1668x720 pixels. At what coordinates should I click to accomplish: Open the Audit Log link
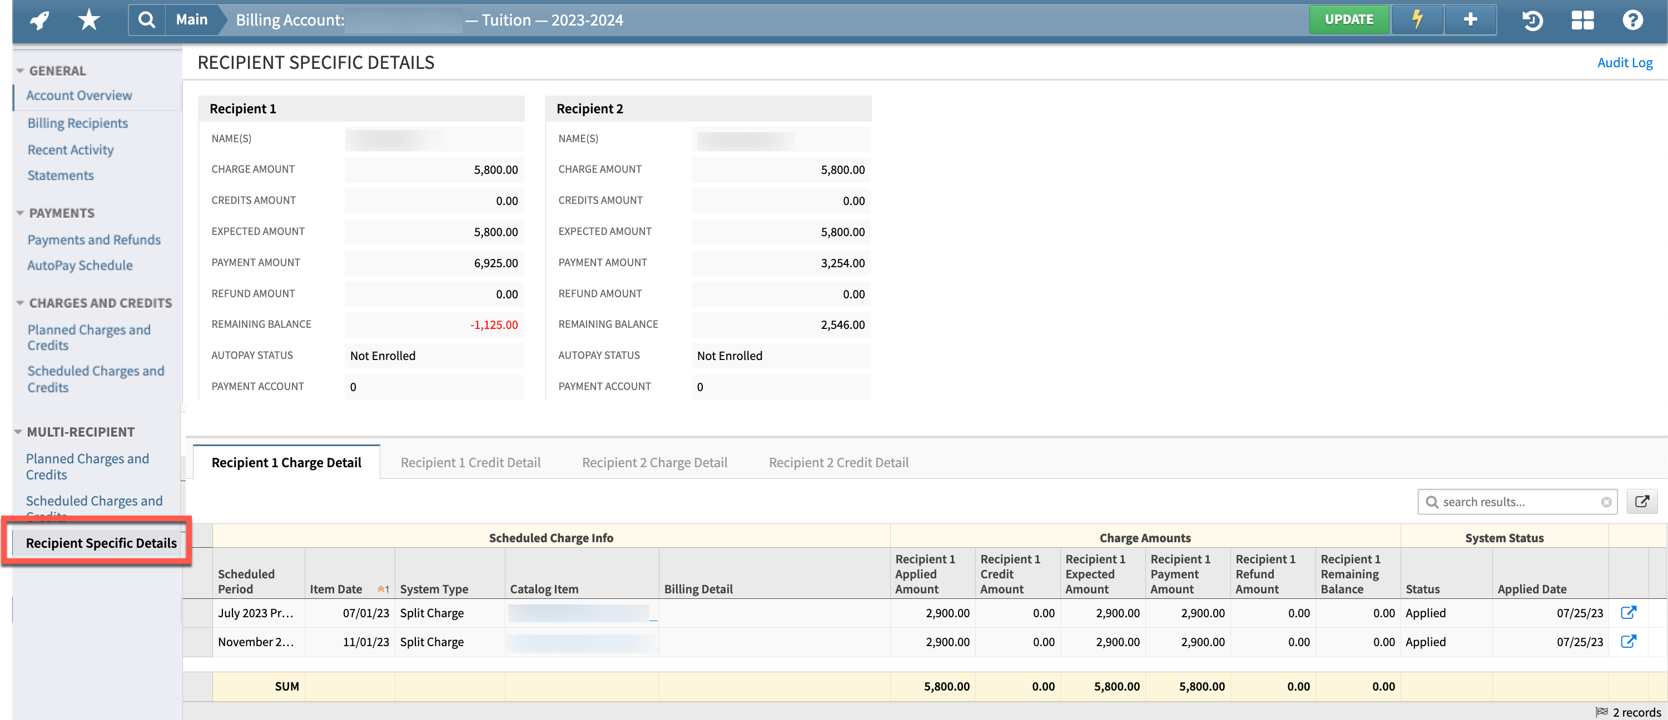(x=1625, y=62)
